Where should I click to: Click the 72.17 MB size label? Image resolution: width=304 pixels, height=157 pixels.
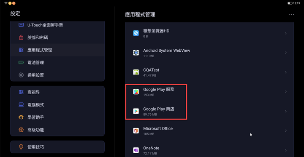pyautogui.click(x=150, y=154)
